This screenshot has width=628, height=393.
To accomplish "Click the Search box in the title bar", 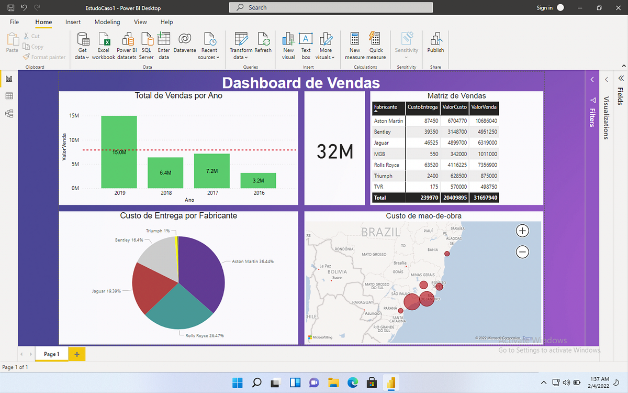I will point(330,7).
